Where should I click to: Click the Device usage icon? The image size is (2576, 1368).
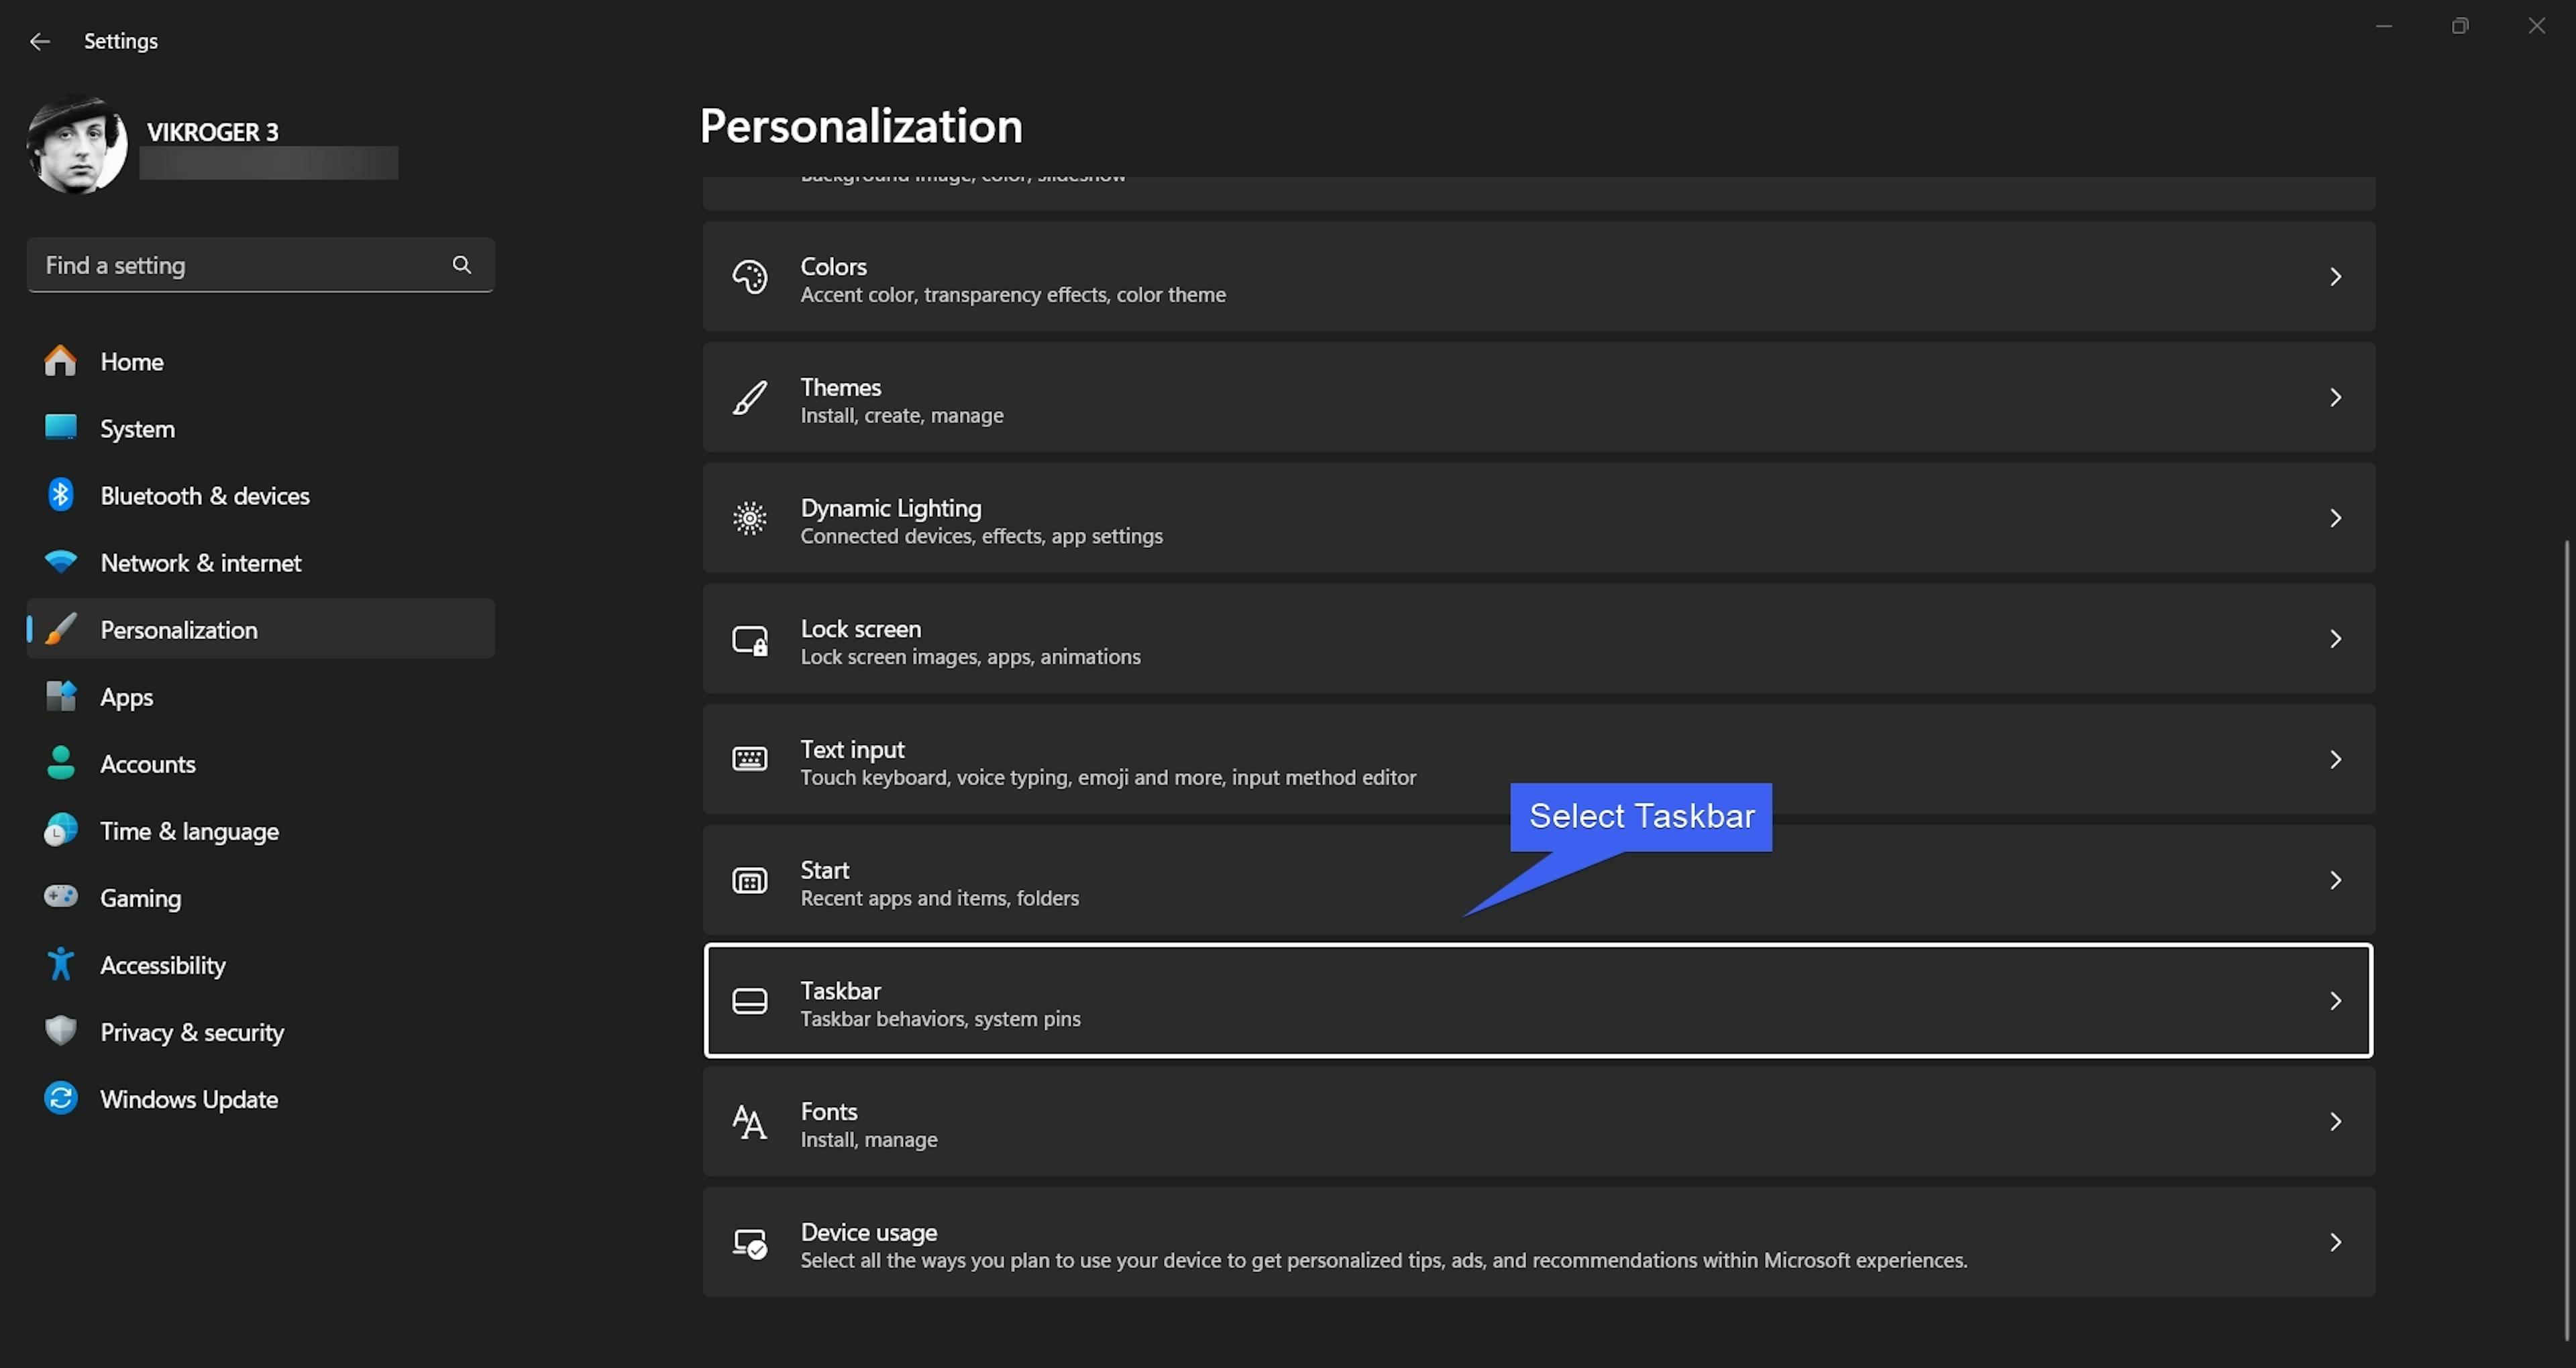pyautogui.click(x=749, y=1243)
